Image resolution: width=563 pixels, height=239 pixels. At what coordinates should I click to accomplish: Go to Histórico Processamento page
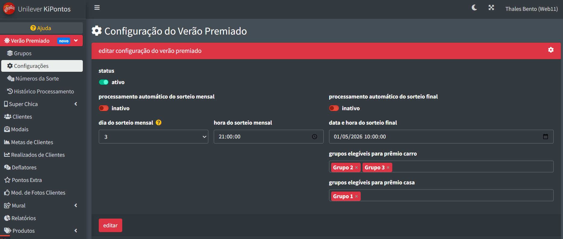(x=44, y=92)
